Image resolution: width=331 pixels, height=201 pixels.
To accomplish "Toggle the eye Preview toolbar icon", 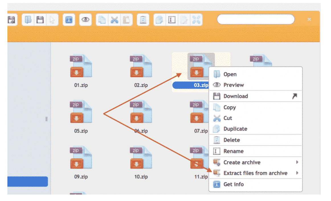I will (85, 20).
